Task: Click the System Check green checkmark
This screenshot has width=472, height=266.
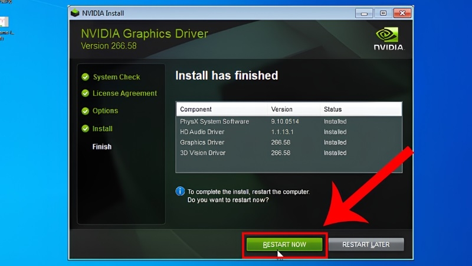Action: 85,77
